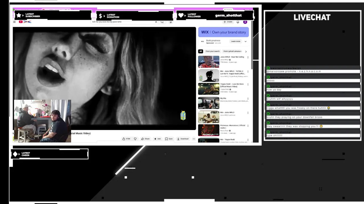
Task: Like the video with 978K thumbs up
Action: point(126,139)
